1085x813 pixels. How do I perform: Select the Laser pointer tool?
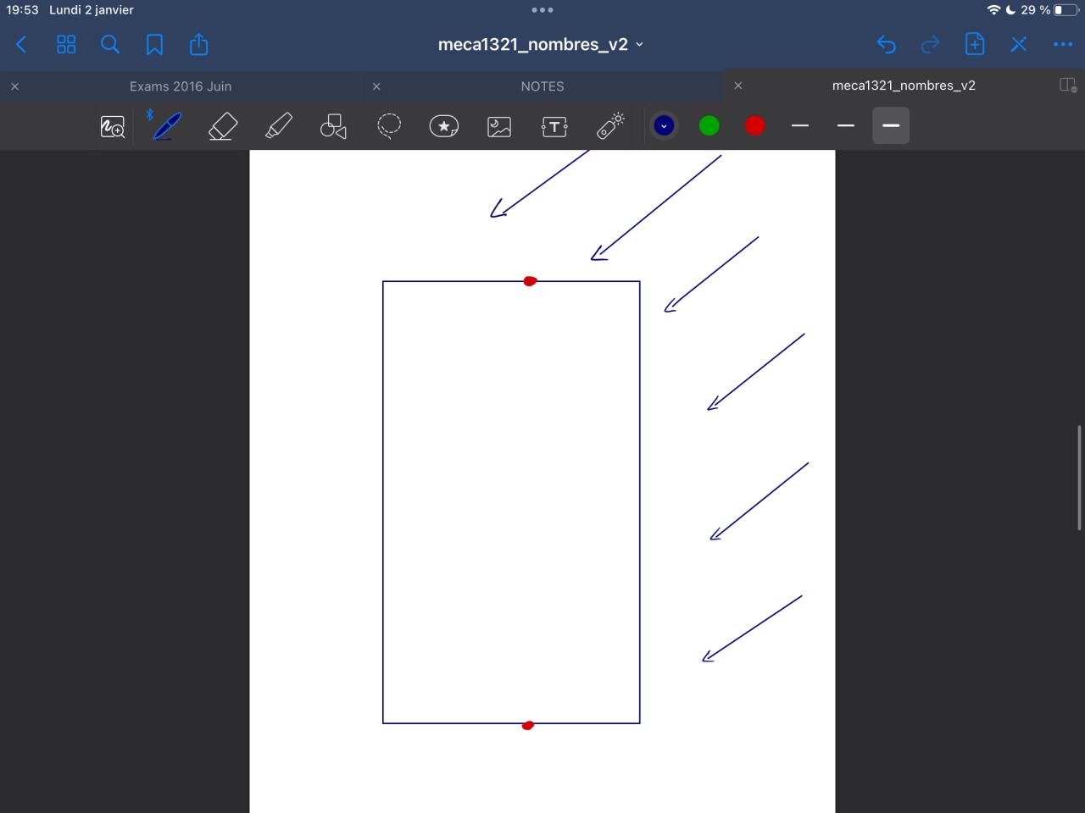coord(610,125)
